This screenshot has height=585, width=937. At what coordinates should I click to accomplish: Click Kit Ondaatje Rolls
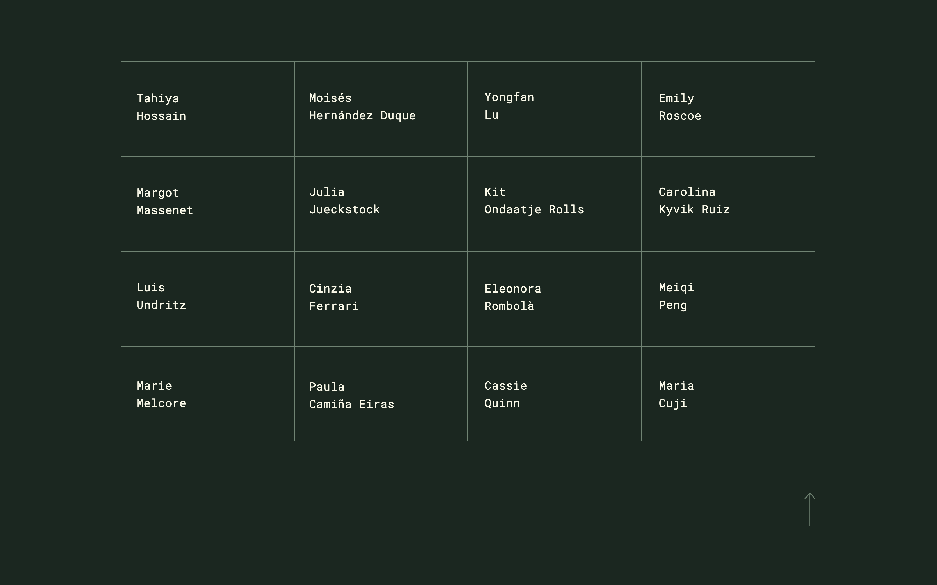point(534,201)
